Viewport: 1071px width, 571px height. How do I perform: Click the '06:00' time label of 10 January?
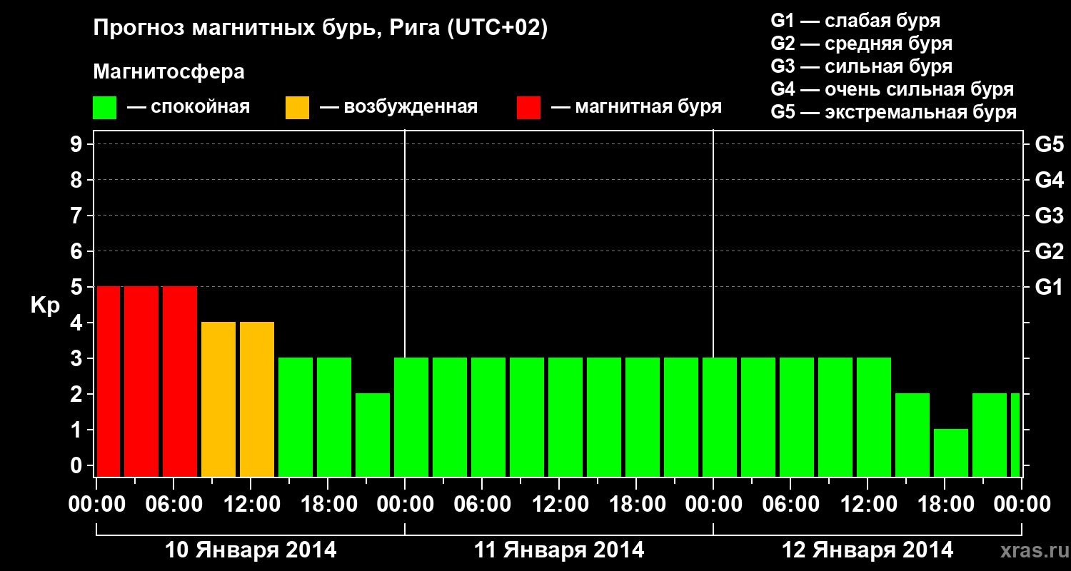pyautogui.click(x=174, y=504)
